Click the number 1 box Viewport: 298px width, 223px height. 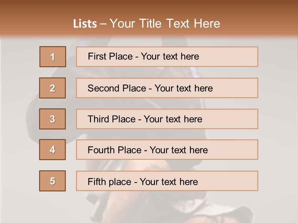point(53,57)
